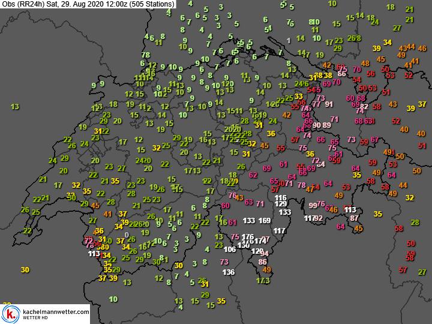This screenshot has height=324, width=432.
Task: Click the gray 0 station value
Action: pyautogui.click(x=127, y=235)
